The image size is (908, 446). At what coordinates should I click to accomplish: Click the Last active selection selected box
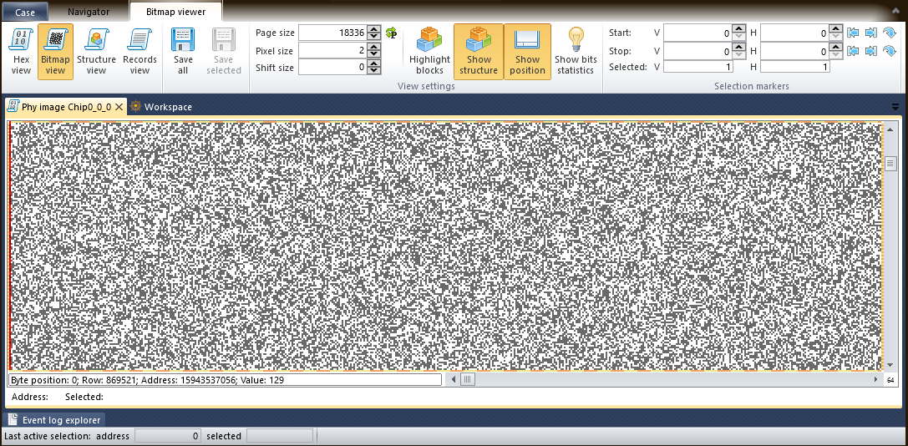coord(280,436)
